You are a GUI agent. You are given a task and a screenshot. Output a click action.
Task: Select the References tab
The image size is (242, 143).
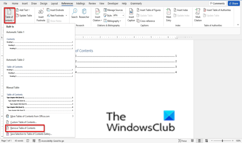coord(67,3)
